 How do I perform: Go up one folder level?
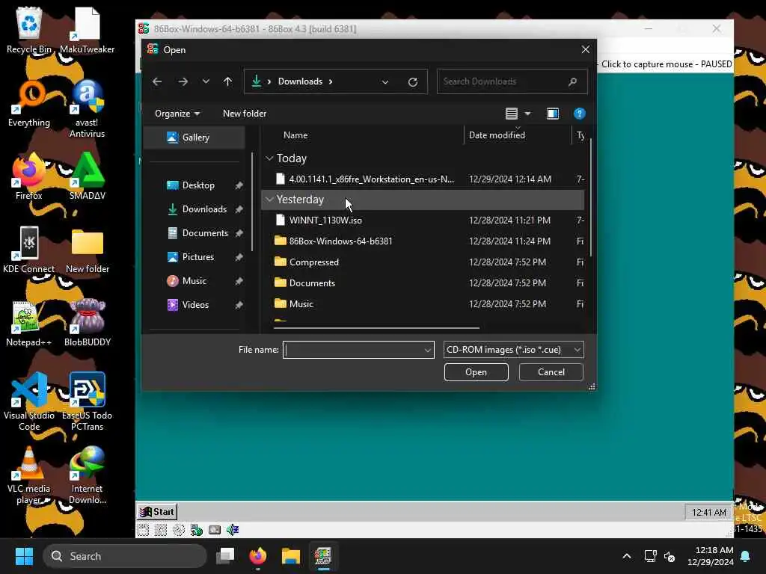pos(227,81)
